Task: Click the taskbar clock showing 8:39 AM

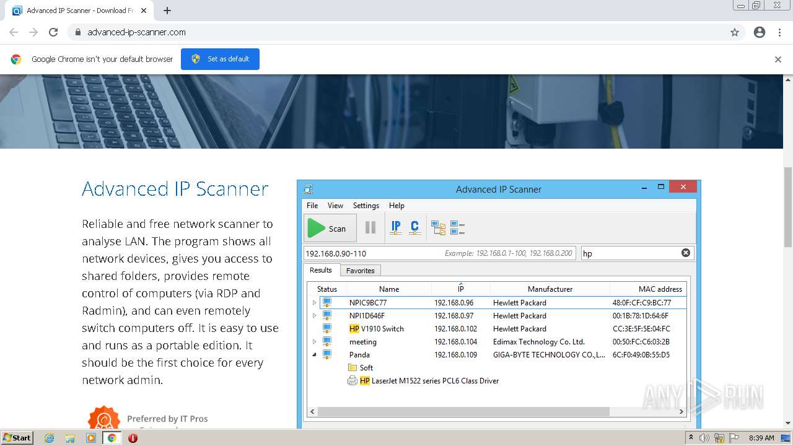Action: click(x=761, y=438)
